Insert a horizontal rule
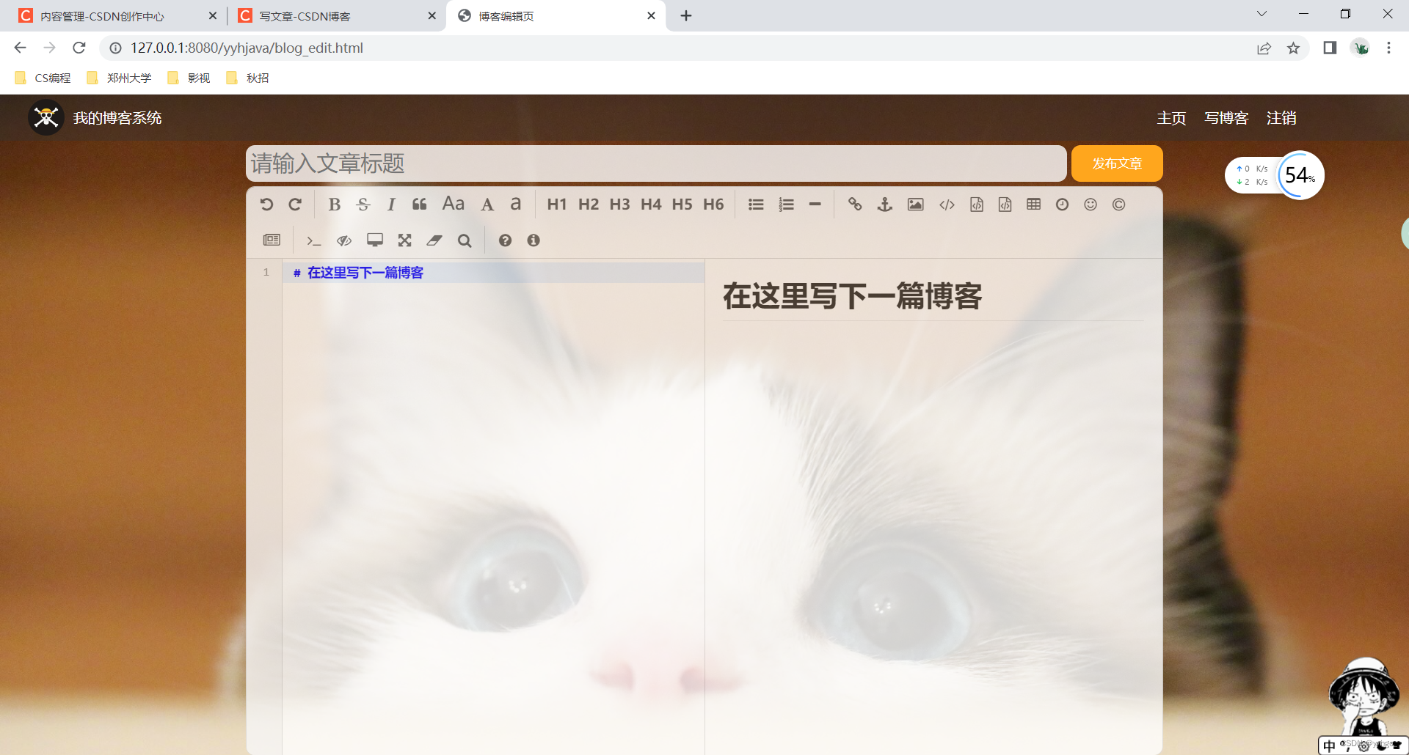Image resolution: width=1409 pixels, height=755 pixels. tap(815, 205)
